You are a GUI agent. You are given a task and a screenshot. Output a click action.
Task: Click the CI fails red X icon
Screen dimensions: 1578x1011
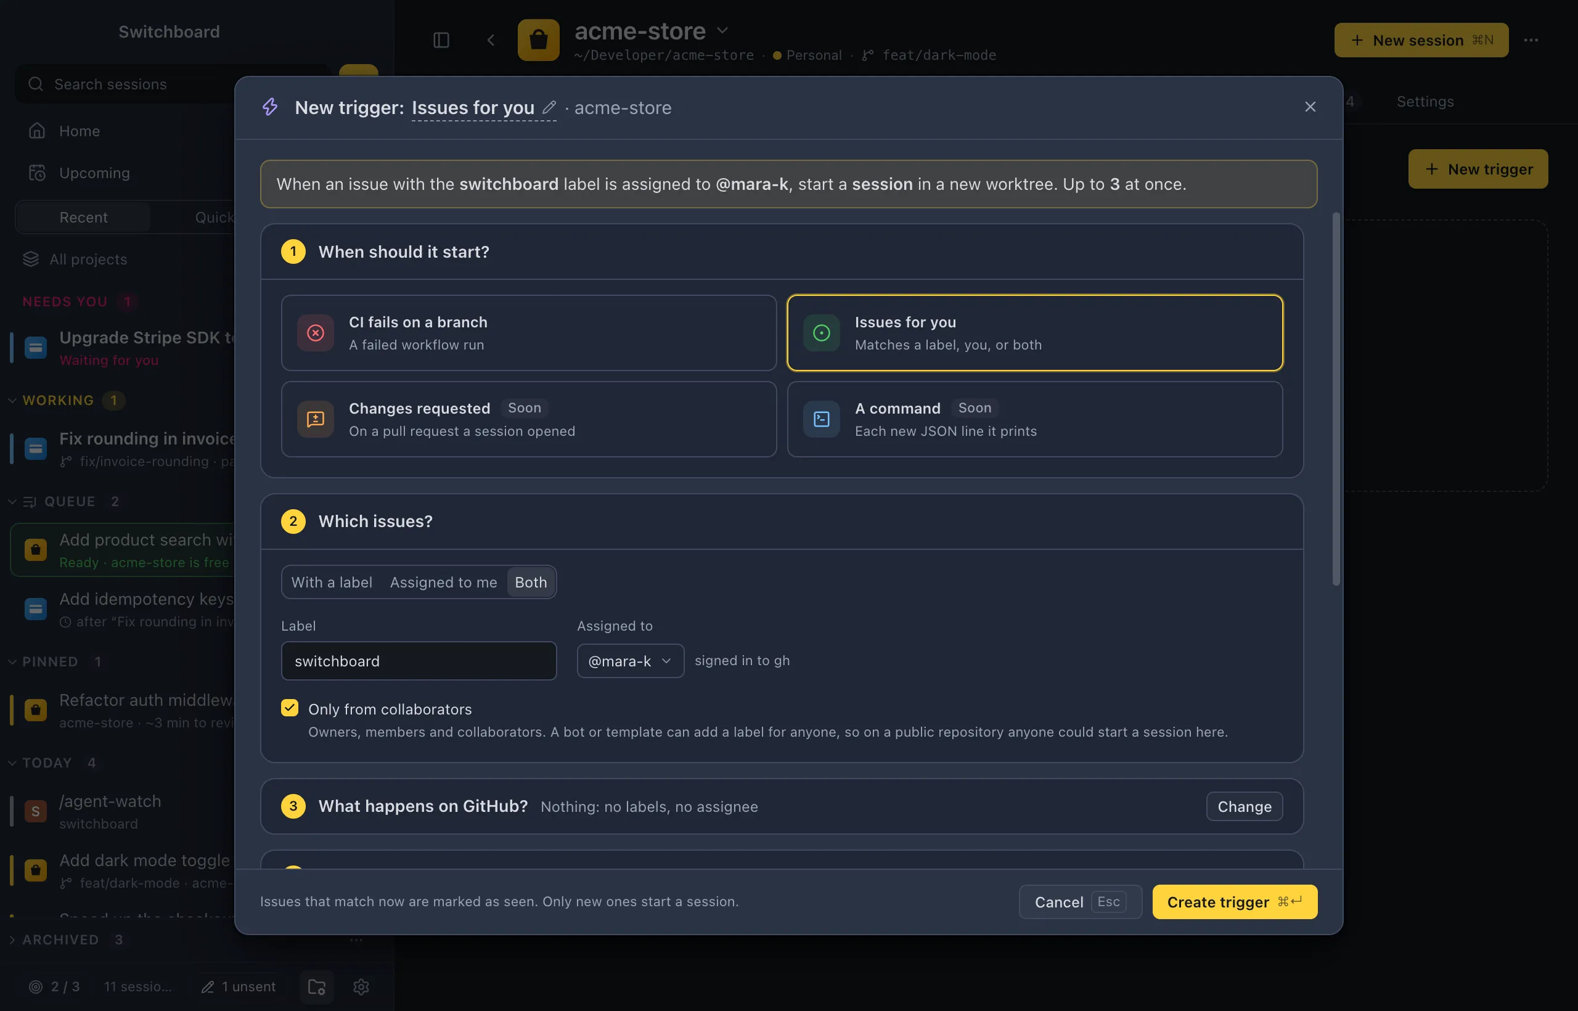point(316,333)
